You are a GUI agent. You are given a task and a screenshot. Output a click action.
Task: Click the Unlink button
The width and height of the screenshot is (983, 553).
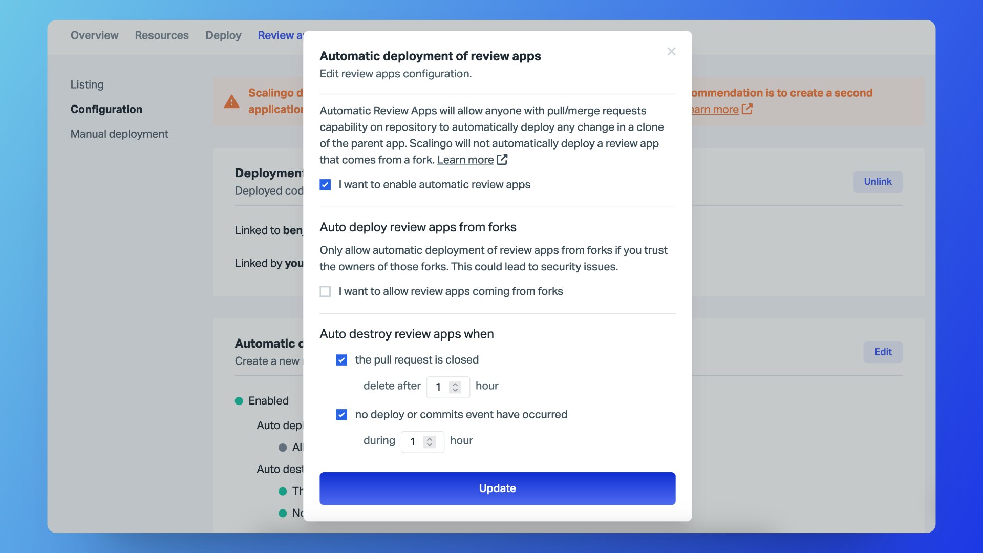[x=878, y=182]
